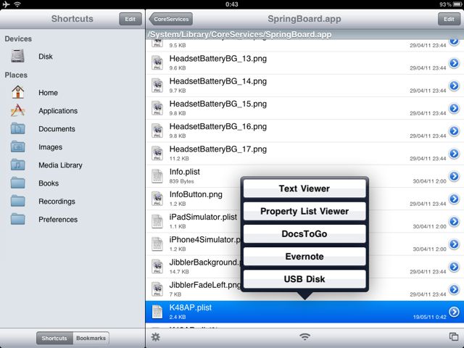Image resolution: width=464 pixels, height=348 pixels.
Task: Show details arrow for K48AP.plist
Action: (455, 312)
